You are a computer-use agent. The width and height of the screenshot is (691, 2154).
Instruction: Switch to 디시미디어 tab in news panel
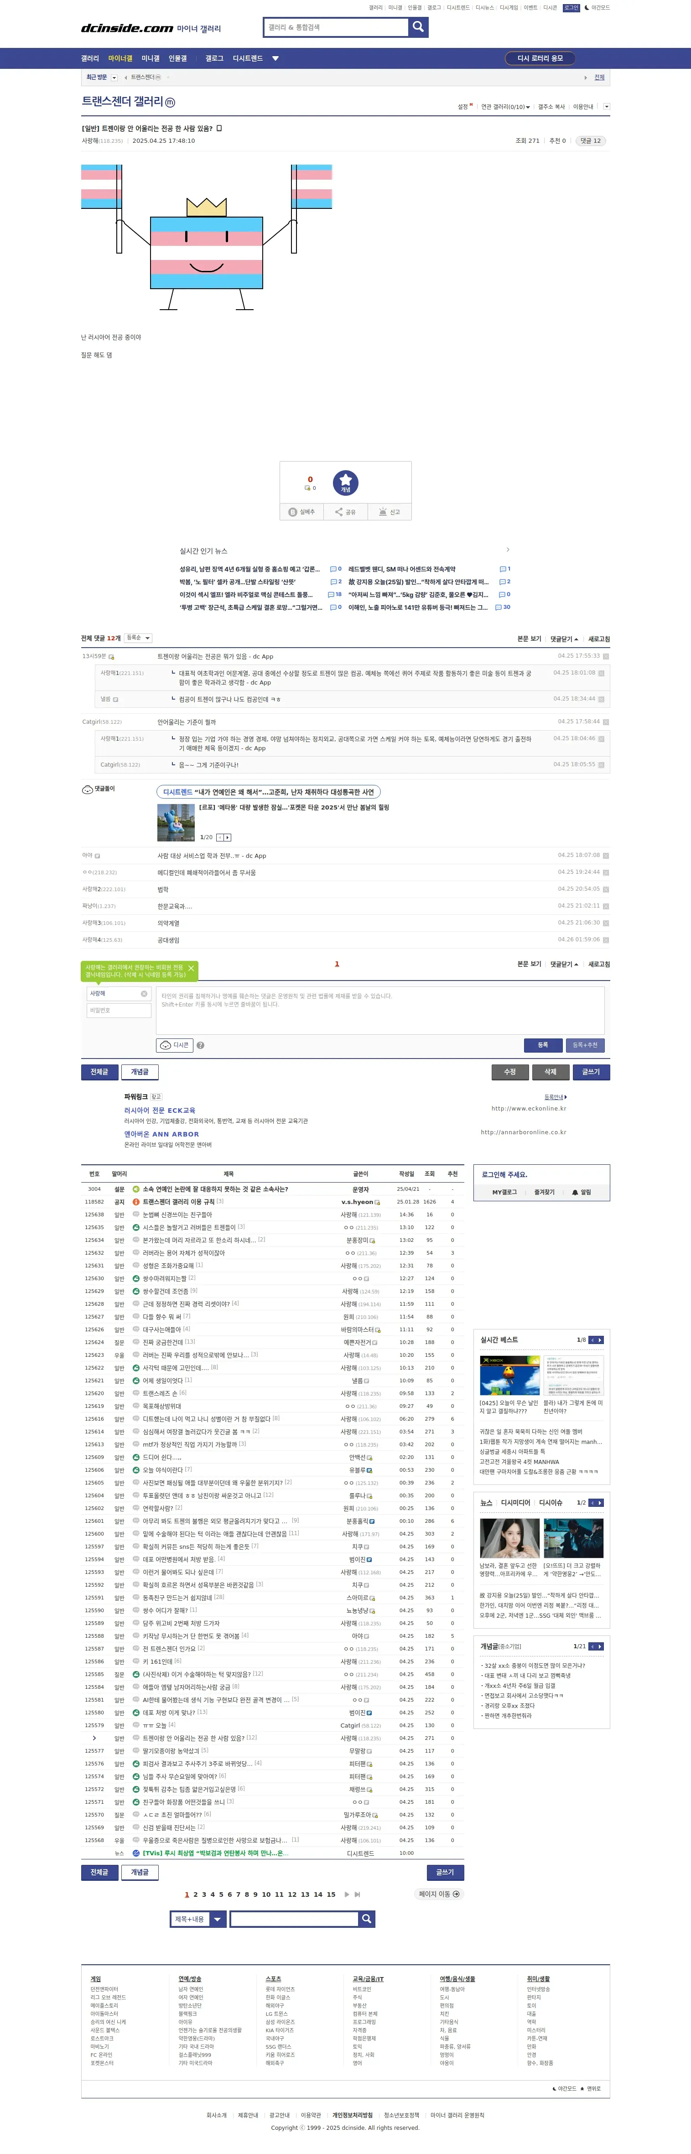tap(515, 1503)
